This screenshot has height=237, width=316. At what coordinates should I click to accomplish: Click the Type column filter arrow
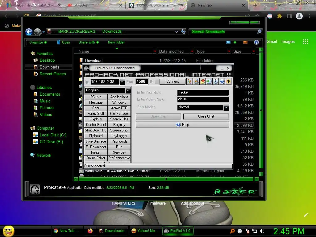tap(229, 52)
